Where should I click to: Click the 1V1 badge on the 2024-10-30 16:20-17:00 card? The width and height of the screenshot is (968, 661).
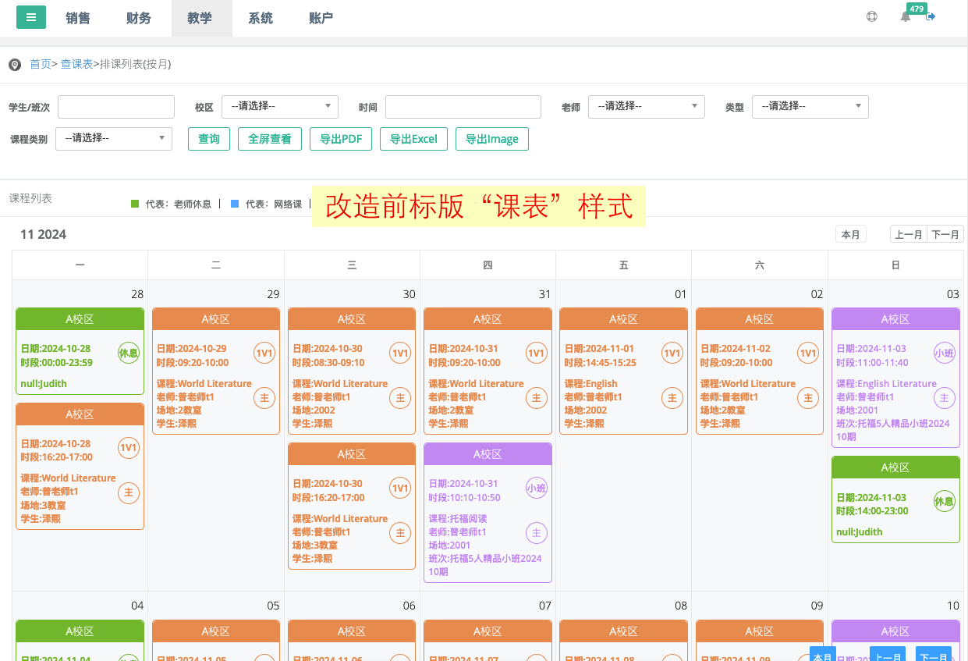pos(400,488)
